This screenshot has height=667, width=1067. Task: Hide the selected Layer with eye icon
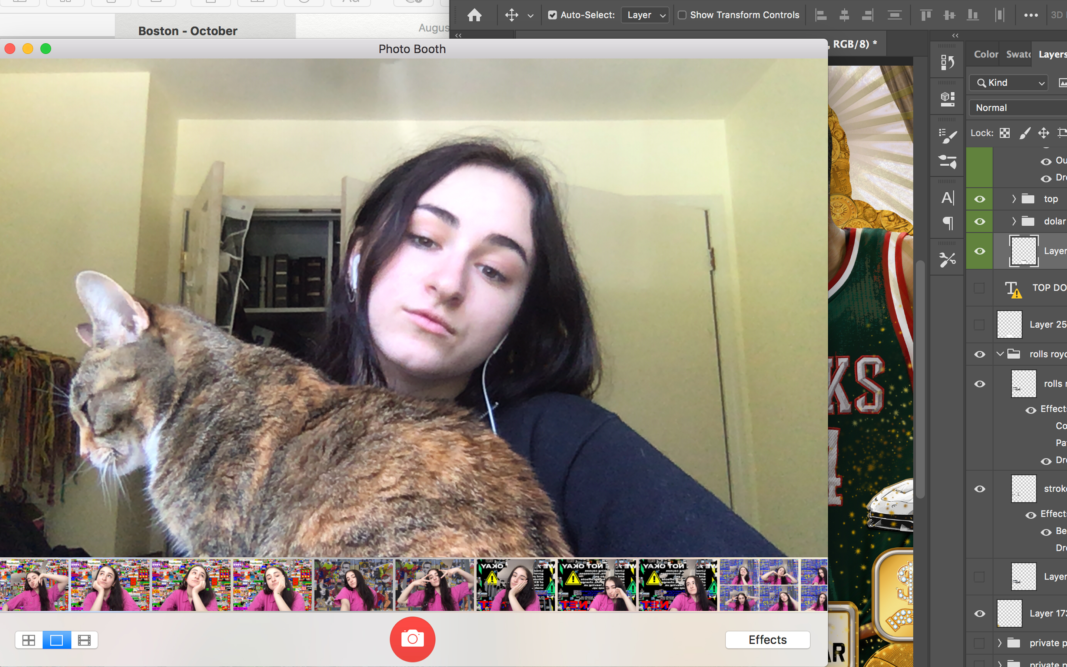(979, 251)
